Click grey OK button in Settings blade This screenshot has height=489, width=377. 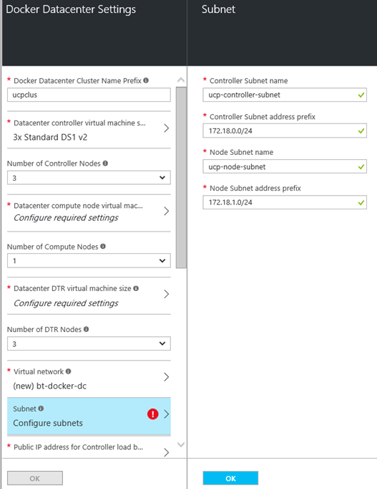click(x=35, y=478)
